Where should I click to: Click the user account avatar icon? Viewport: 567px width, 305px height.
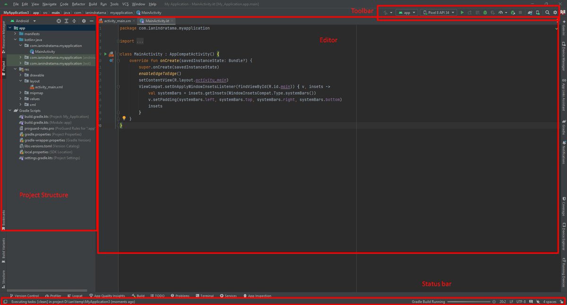coord(562,13)
